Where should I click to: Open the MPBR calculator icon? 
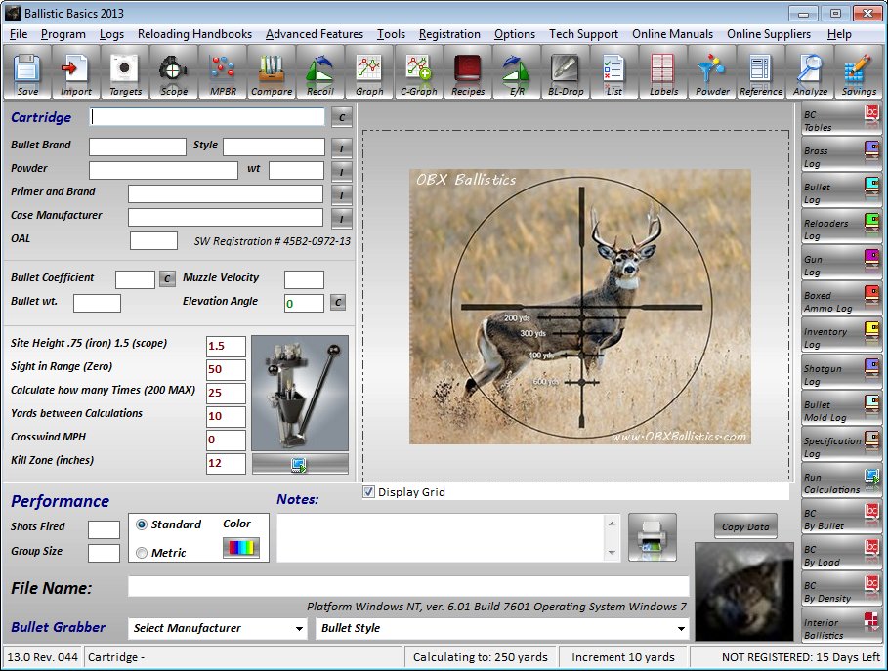(x=223, y=74)
